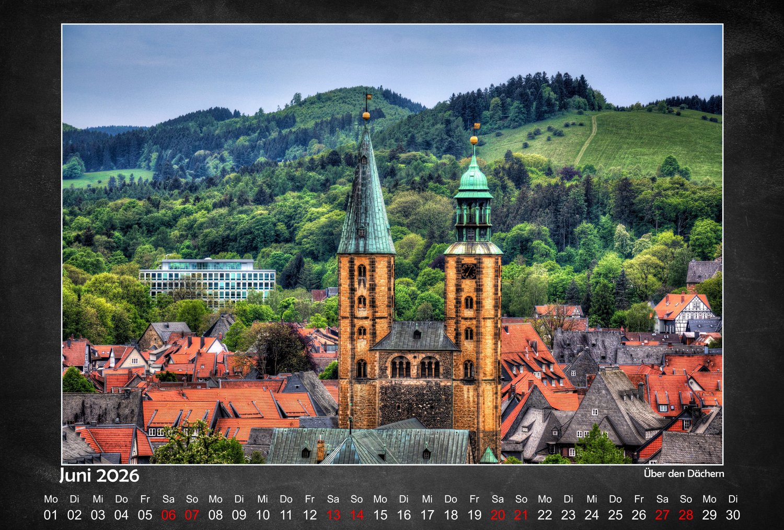This screenshot has height=530, width=784.
Task: Click the red Sunday date 28
Action: click(686, 515)
